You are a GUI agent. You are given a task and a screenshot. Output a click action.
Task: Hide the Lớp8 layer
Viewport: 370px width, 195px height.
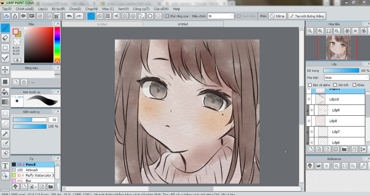pos(309,121)
